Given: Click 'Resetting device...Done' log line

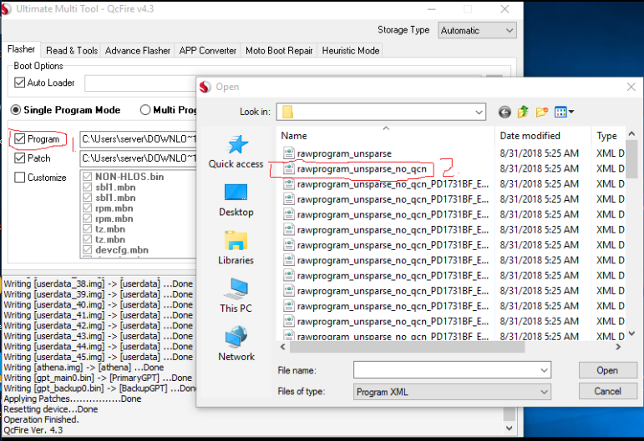Looking at the screenshot, I should pyautogui.click(x=51, y=409).
